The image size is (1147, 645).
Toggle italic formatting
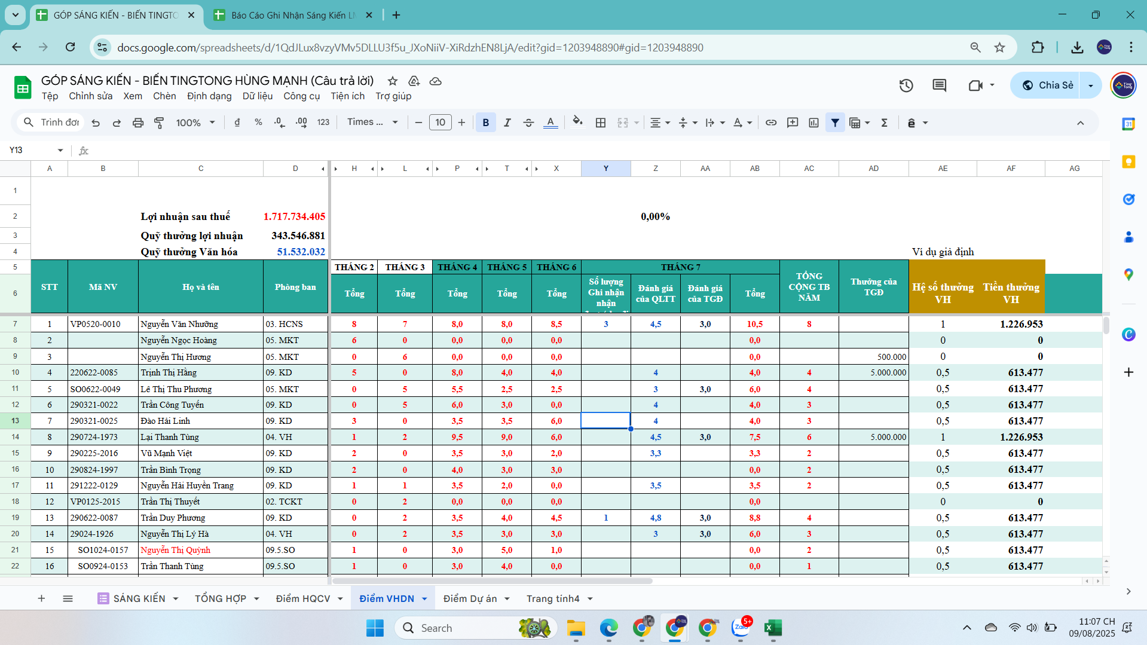pyautogui.click(x=507, y=123)
